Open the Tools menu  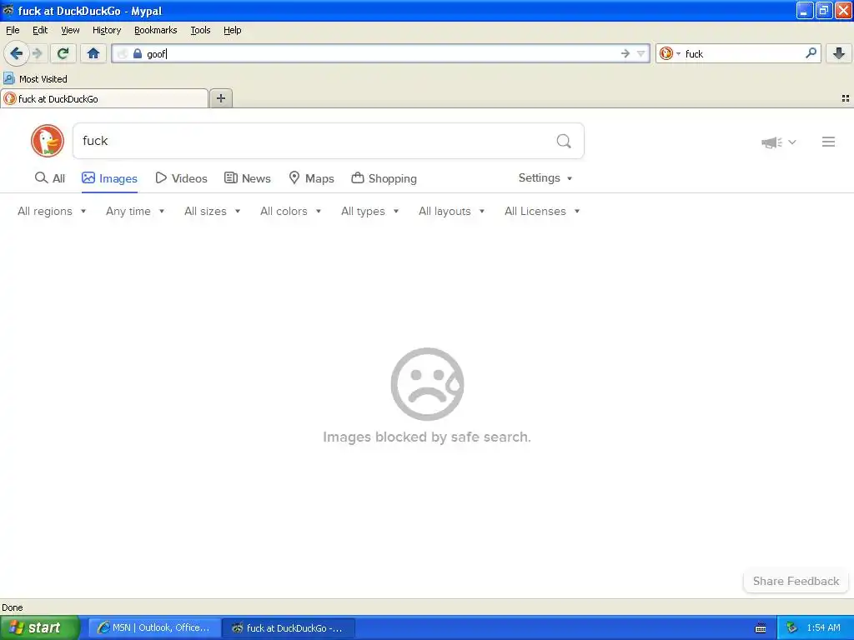point(200,30)
